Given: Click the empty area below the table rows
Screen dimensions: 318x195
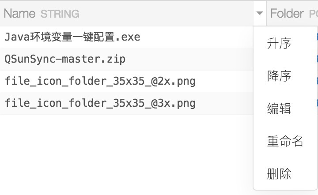Looking at the screenshot, I should click(126, 154).
